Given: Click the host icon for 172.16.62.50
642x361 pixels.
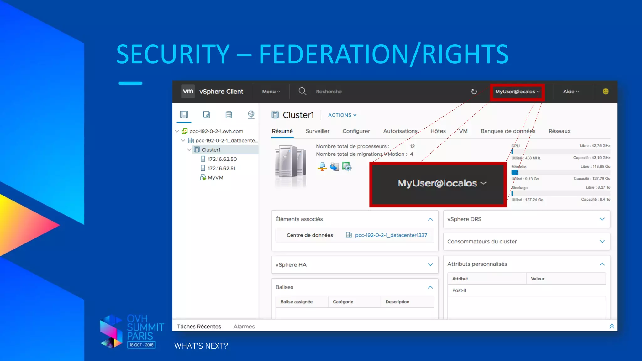Looking at the screenshot, I should [203, 159].
